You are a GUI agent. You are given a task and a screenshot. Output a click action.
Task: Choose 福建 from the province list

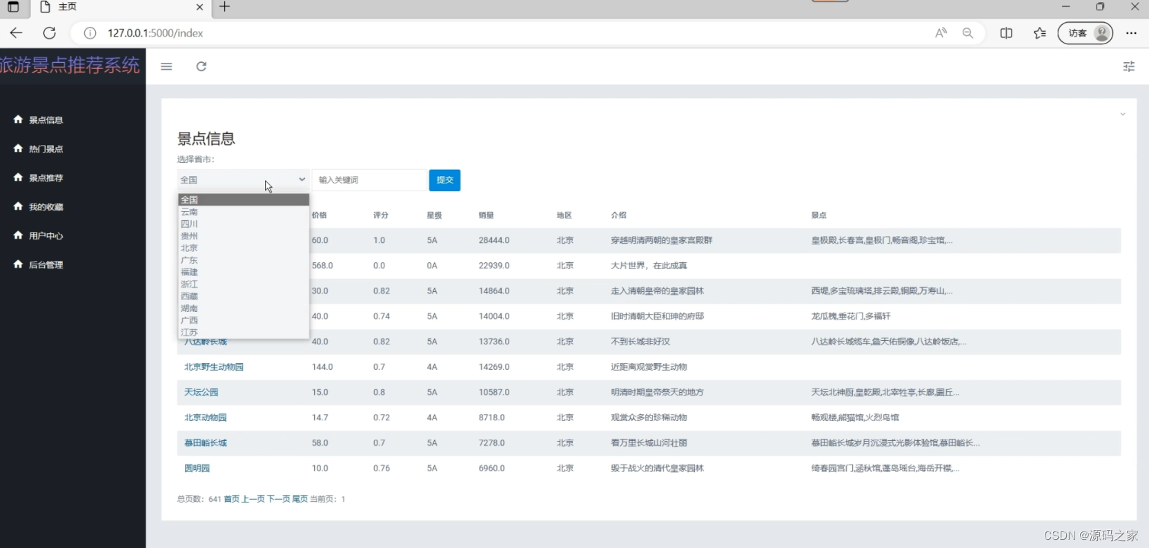[x=243, y=272]
